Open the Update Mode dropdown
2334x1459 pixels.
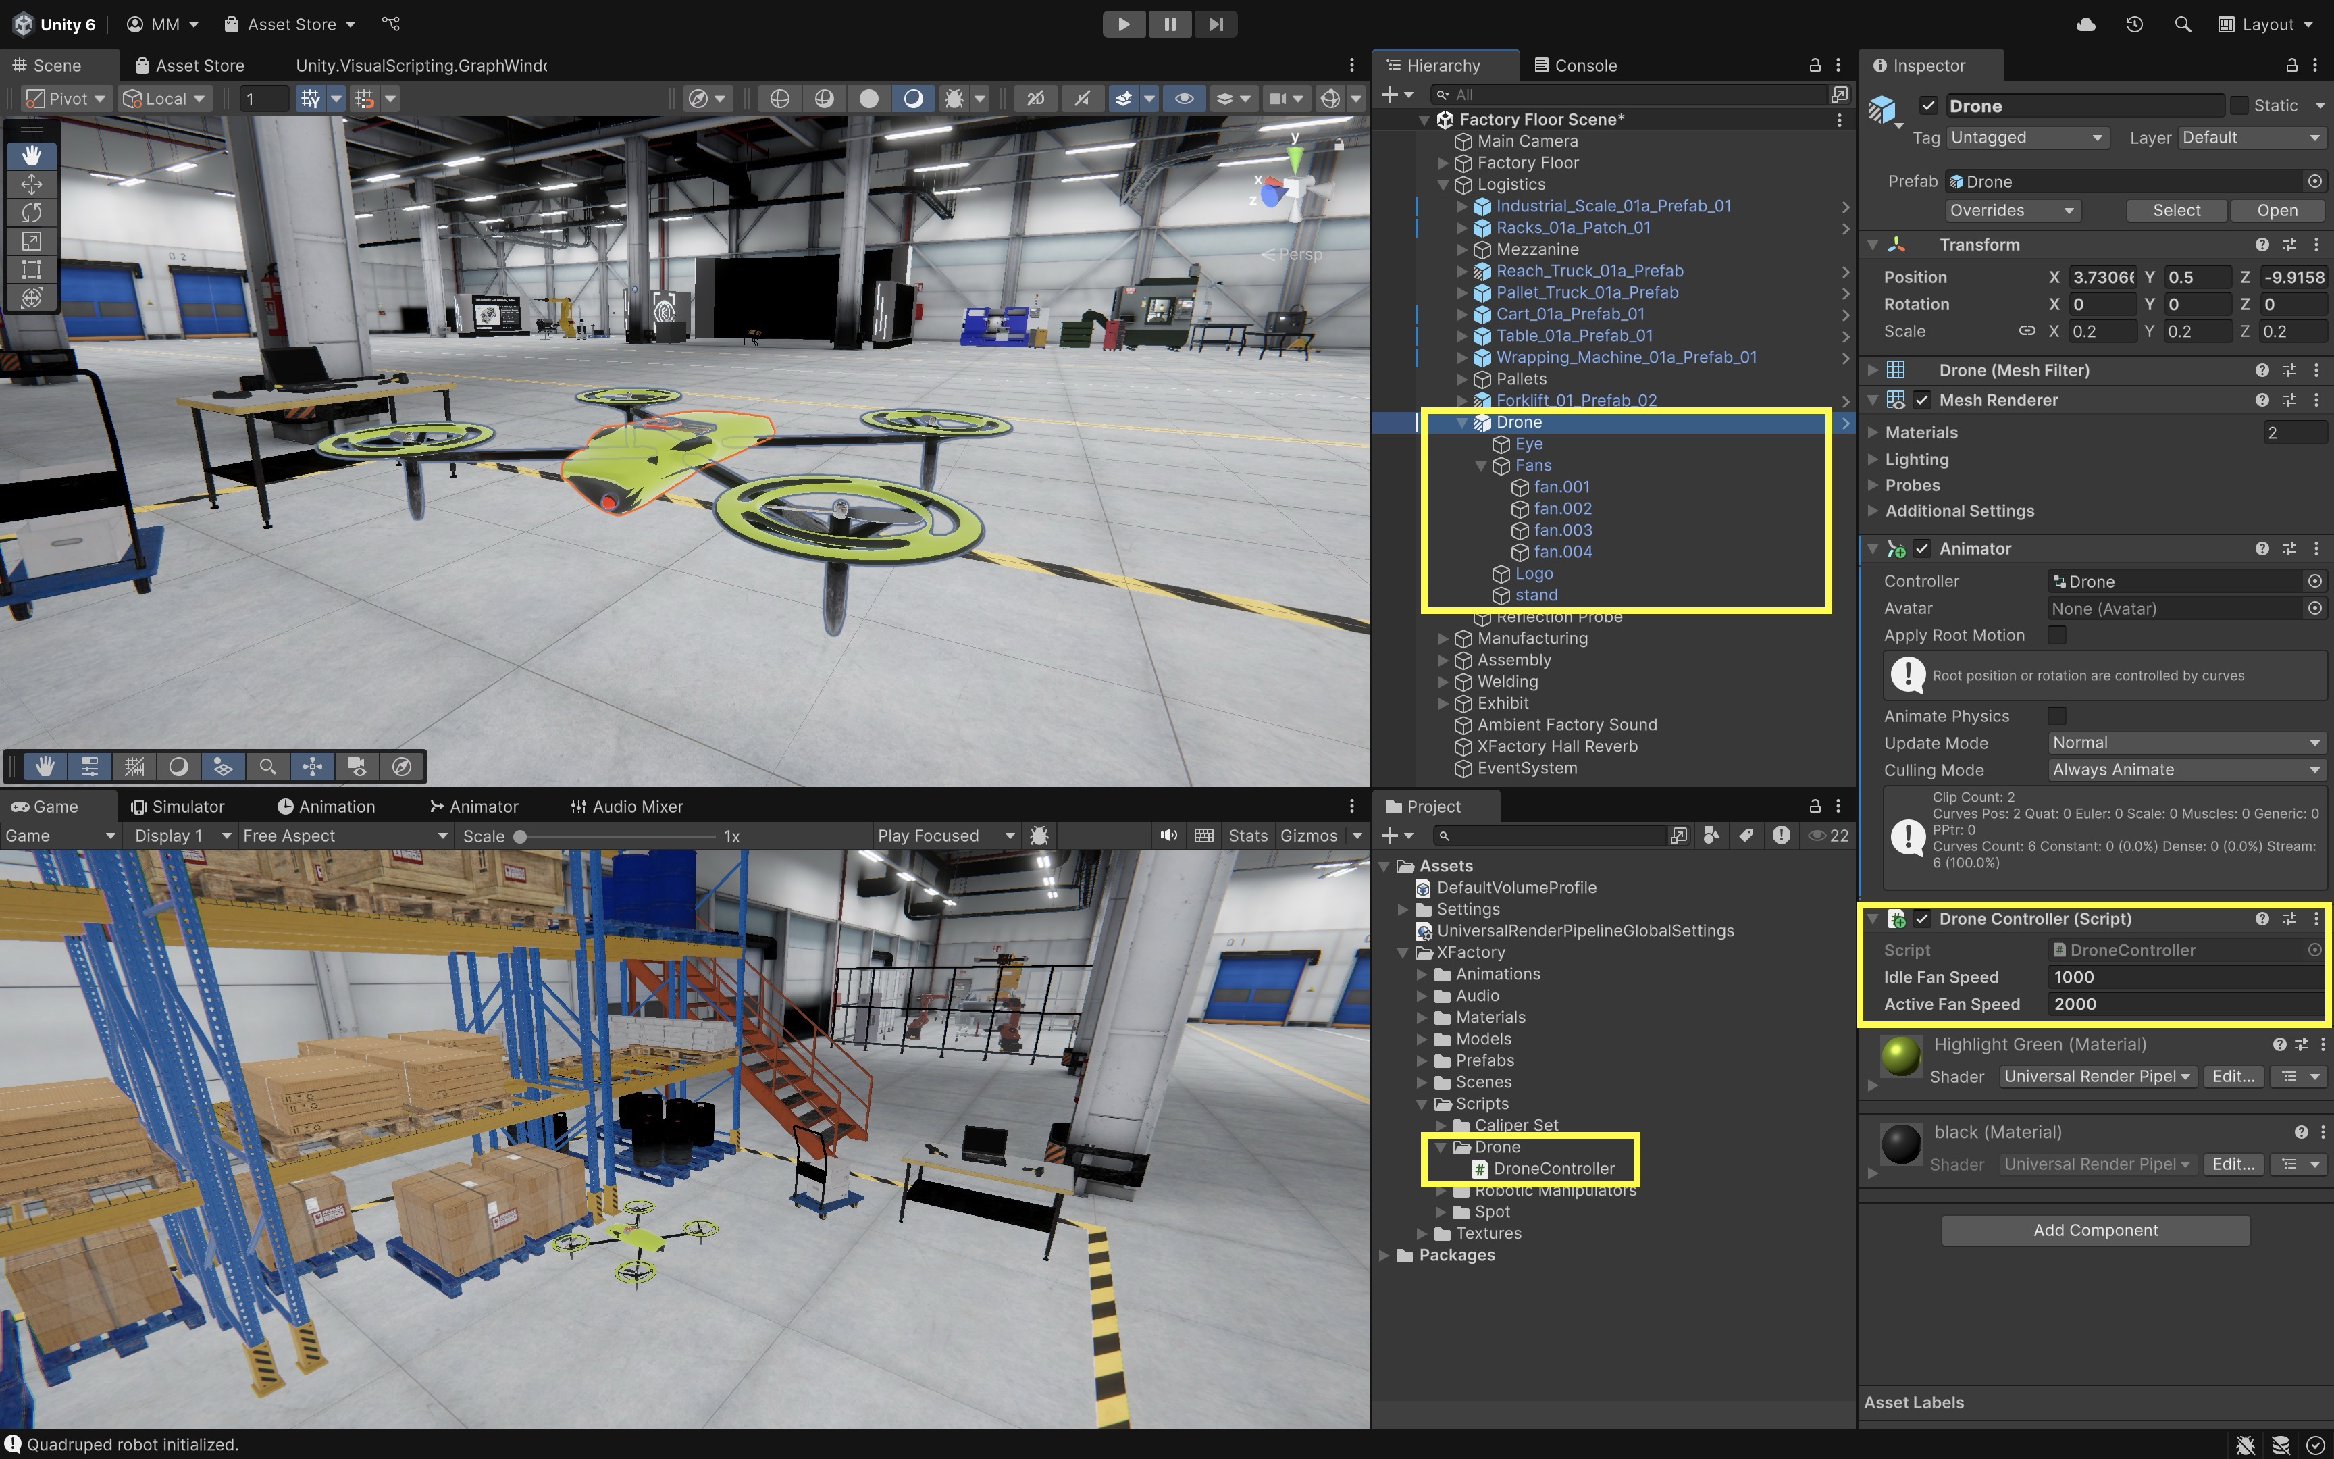[x=2185, y=743]
